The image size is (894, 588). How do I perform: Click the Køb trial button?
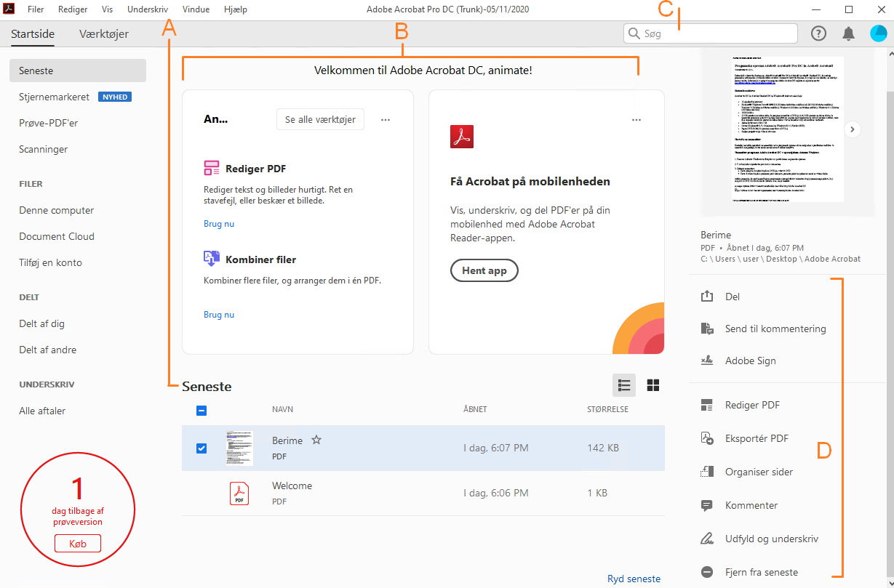point(78,544)
